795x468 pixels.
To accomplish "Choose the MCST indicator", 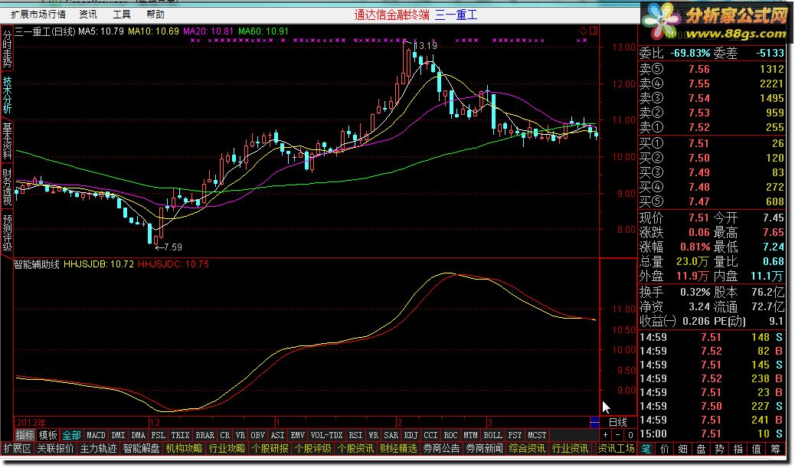I will (537, 435).
